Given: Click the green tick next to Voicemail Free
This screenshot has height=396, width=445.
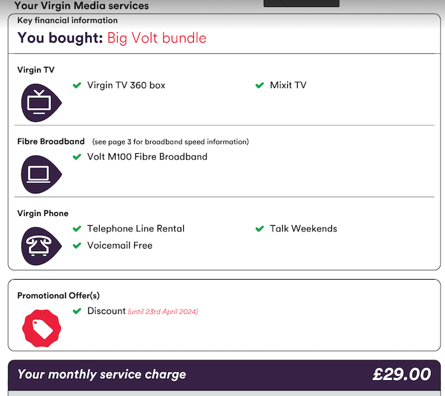Looking at the screenshot, I should tap(77, 245).
